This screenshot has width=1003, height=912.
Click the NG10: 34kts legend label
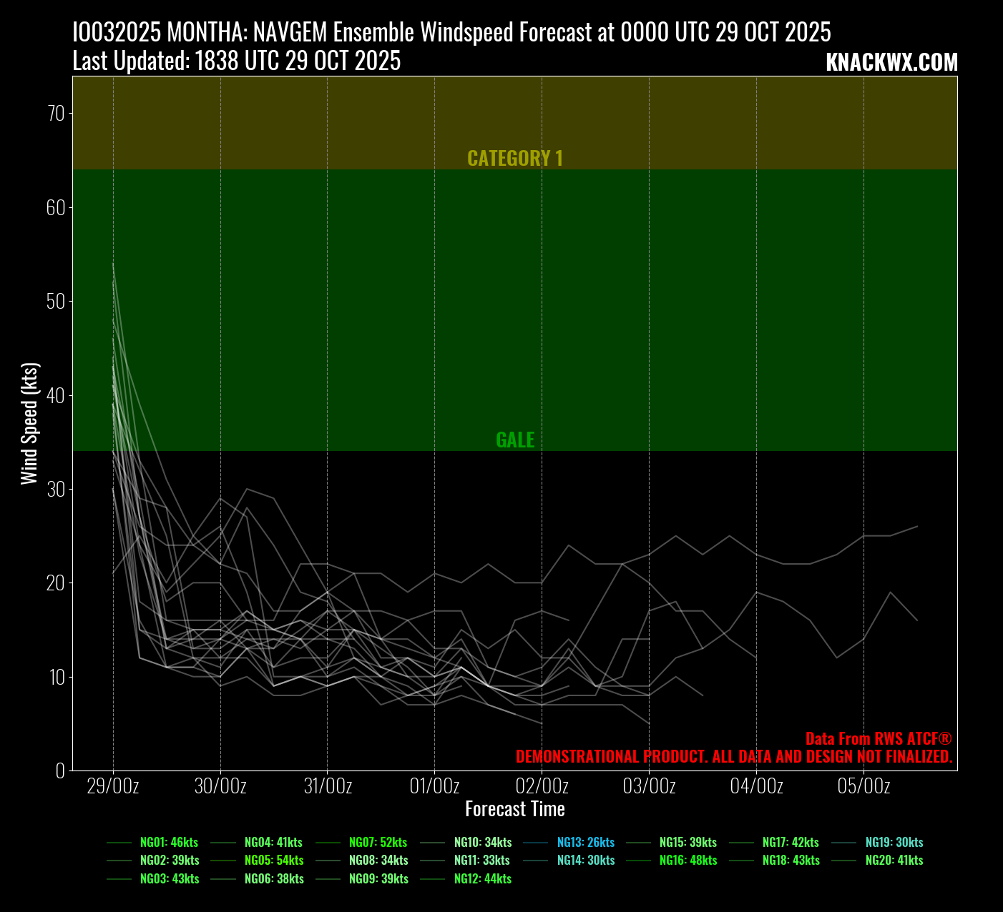click(482, 843)
